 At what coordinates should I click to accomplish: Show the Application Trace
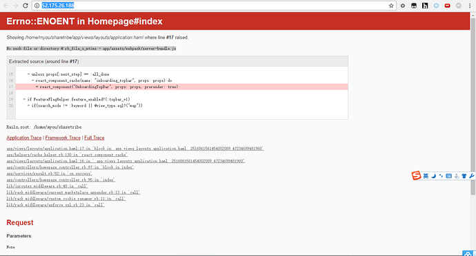pos(24,138)
